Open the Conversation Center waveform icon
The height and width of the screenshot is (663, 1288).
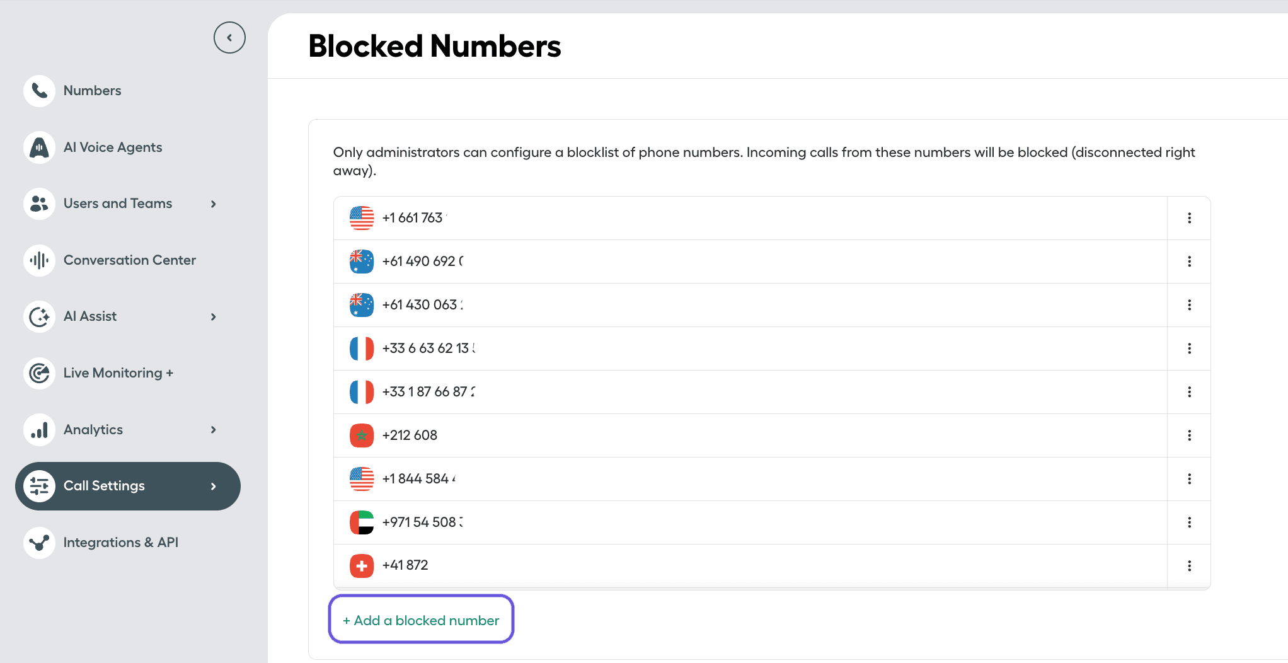click(38, 260)
